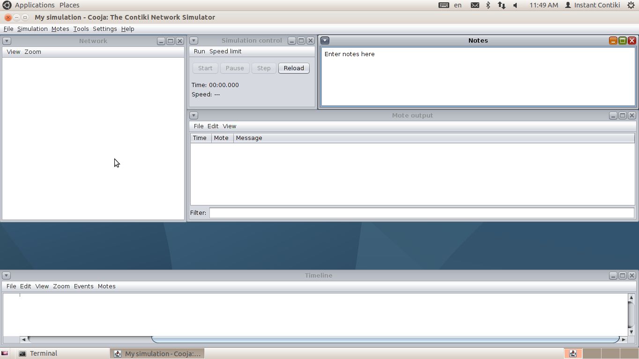Open the Speed limit menu in Simulation control
The width and height of the screenshot is (639, 359).
[x=225, y=51]
